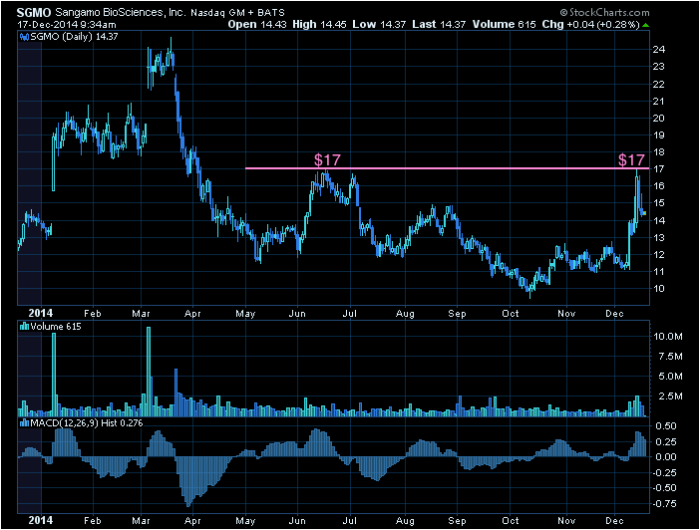Click the pink $17 resistance line
This screenshot has height=530, width=700.
click(x=448, y=168)
